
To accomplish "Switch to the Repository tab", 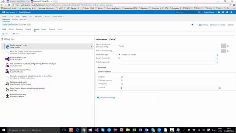I will pyautogui.click(x=20, y=29).
